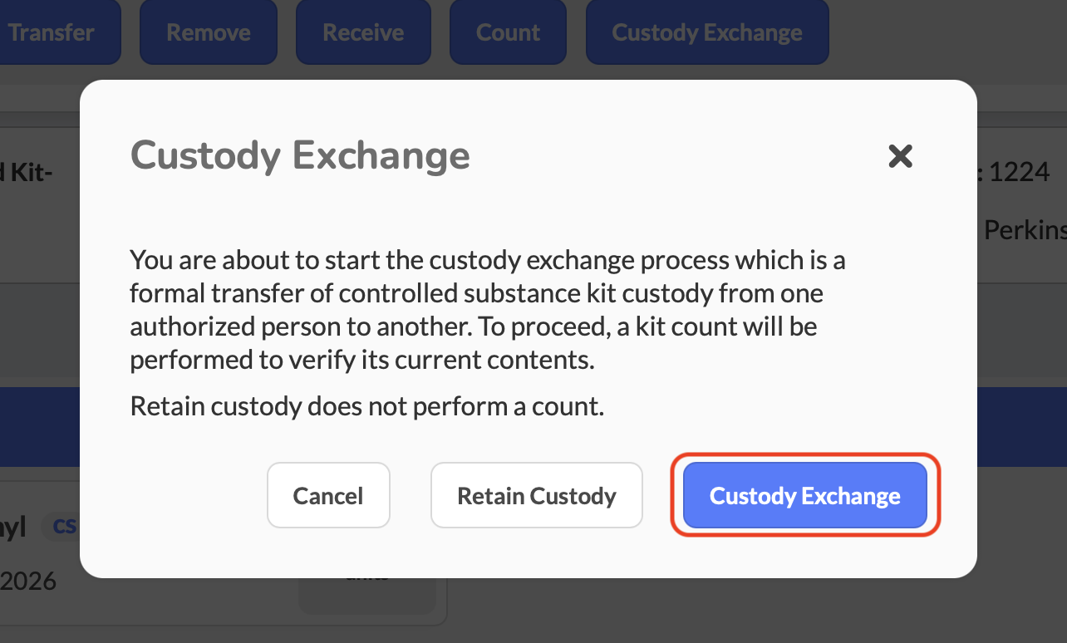The width and height of the screenshot is (1067, 643).
Task: Click the 1224 number behind the dialog
Action: coord(1019,173)
